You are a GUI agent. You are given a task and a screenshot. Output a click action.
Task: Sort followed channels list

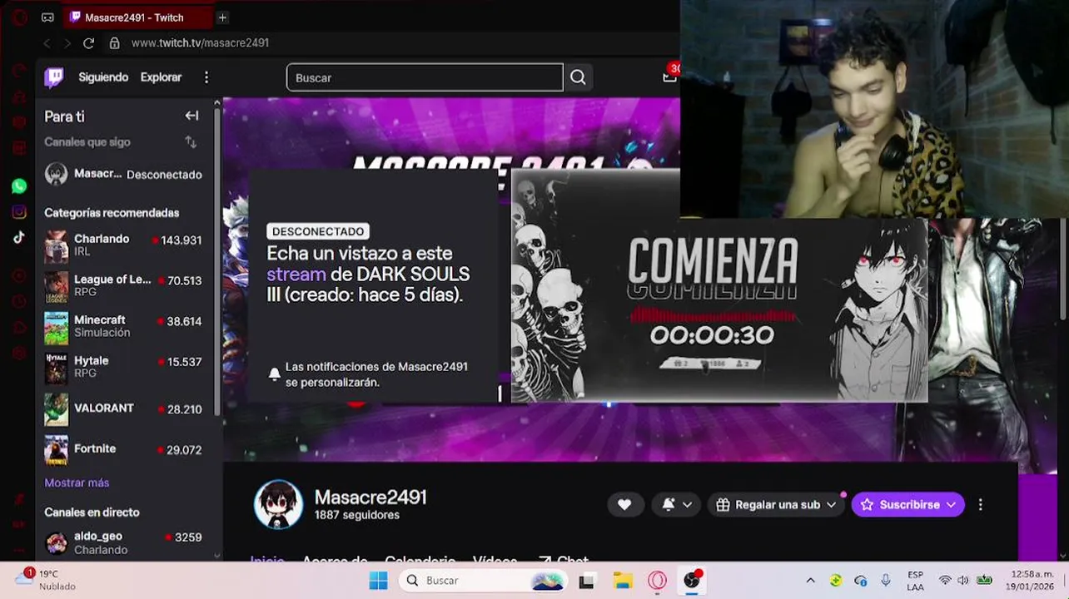pos(191,142)
